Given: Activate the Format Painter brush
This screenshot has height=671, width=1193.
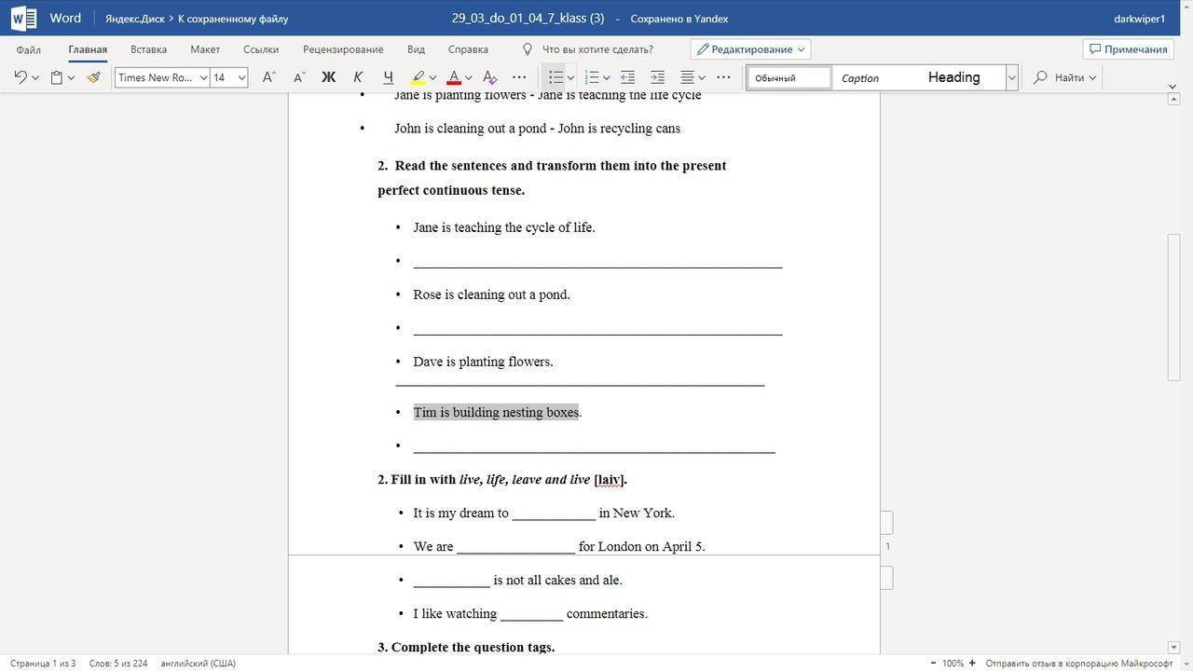Looking at the screenshot, I should click(x=93, y=77).
